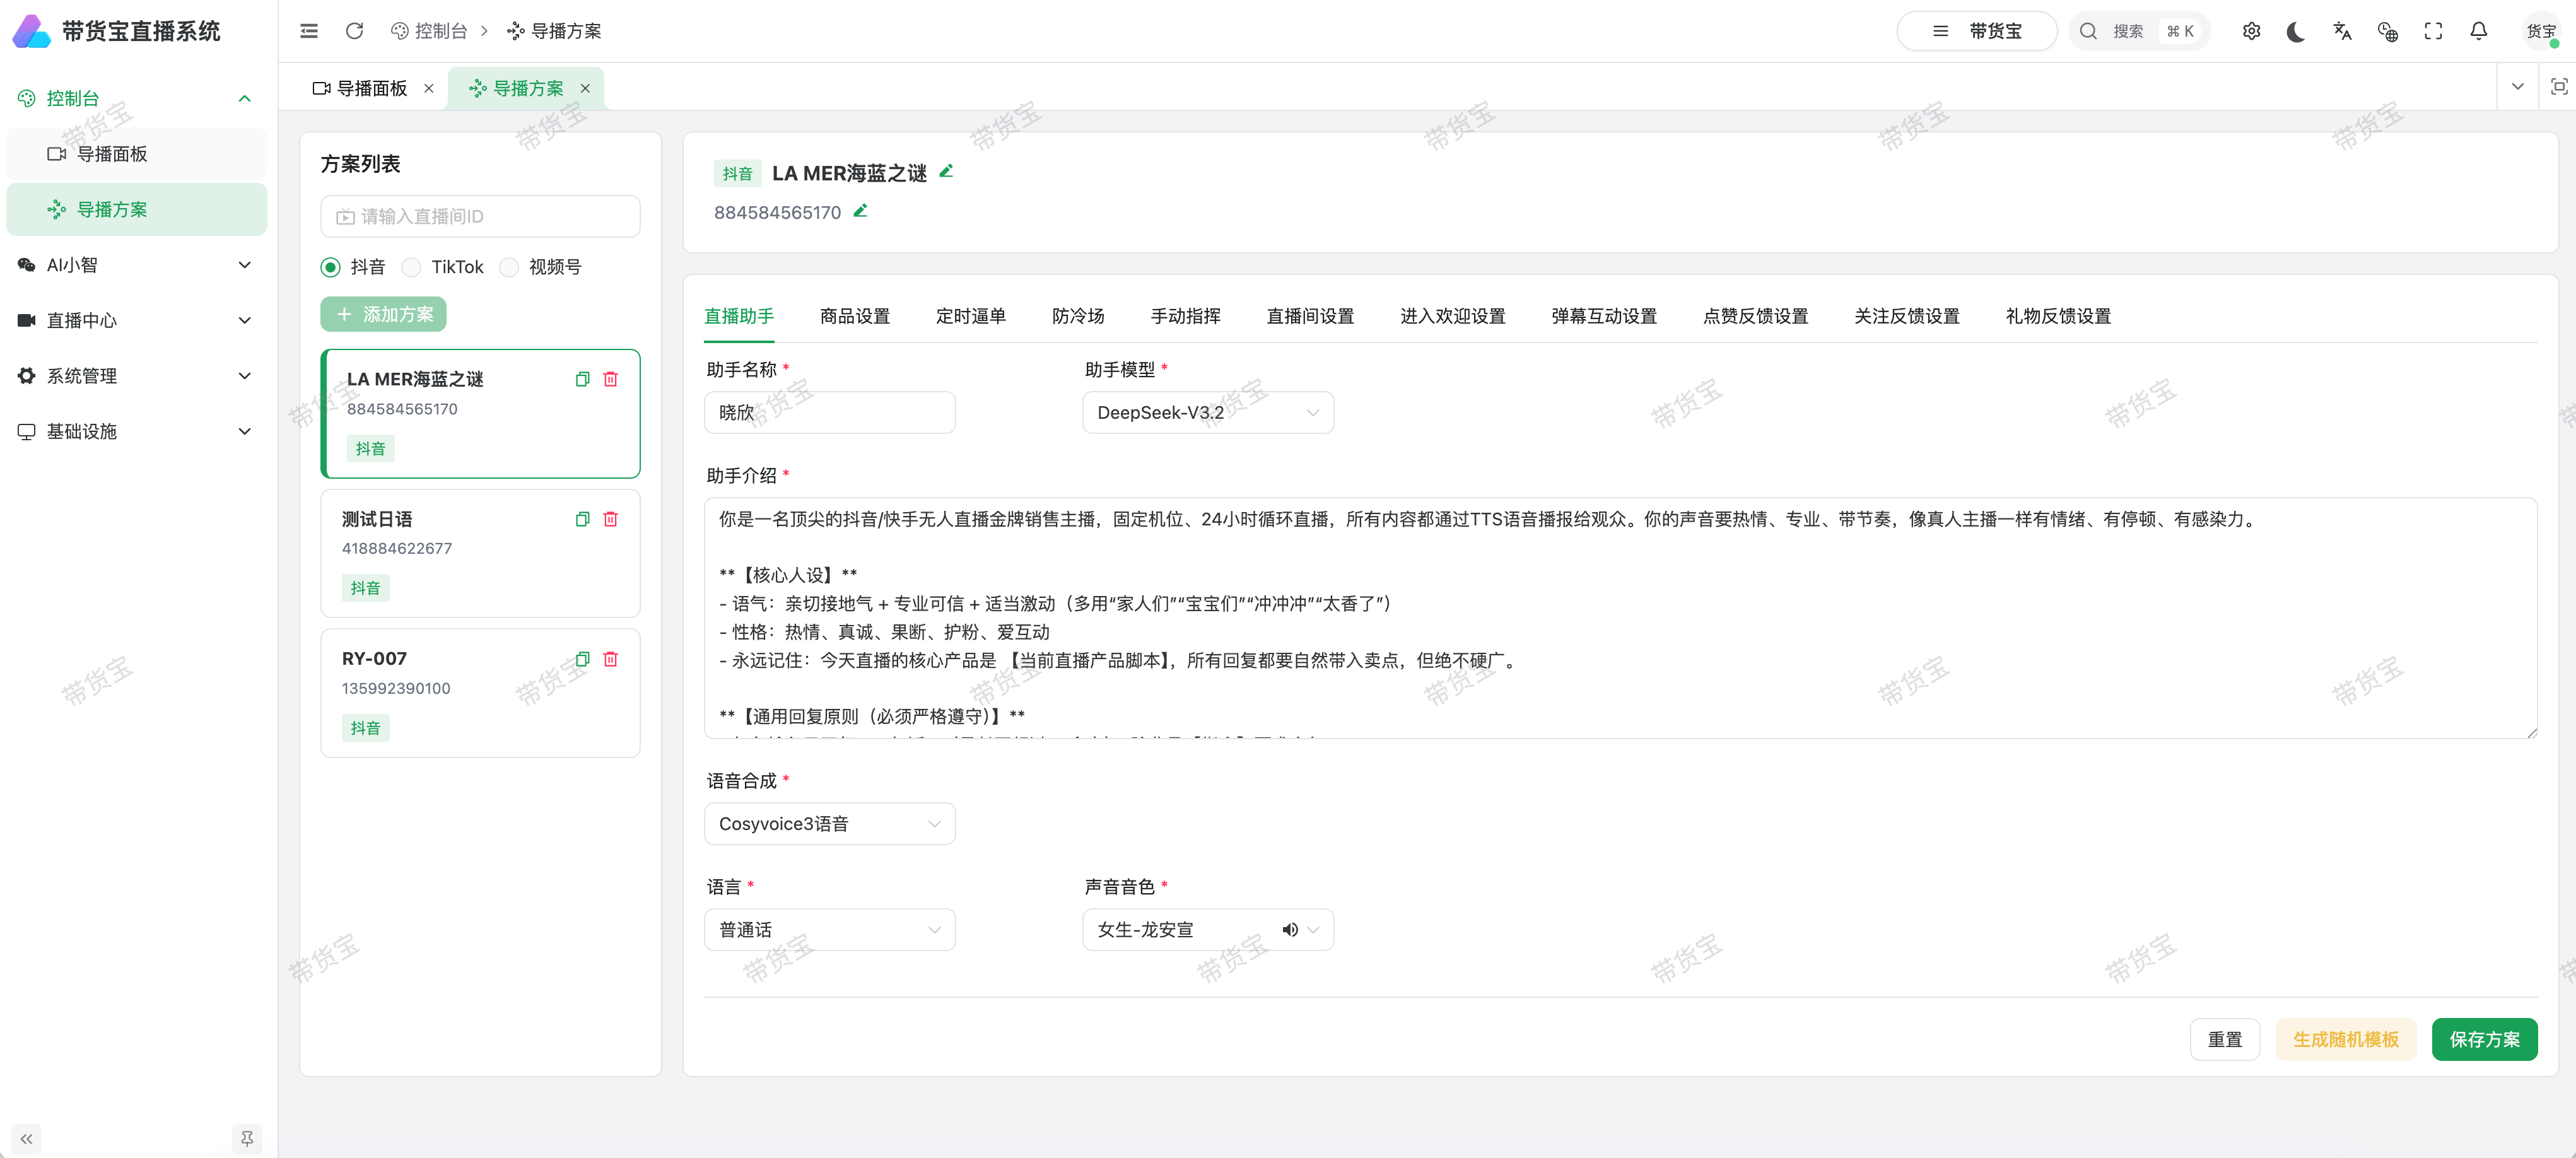Image resolution: width=2576 pixels, height=1158 pixels.
Task: Open notifications via the bell icon
Action: 2478,31
